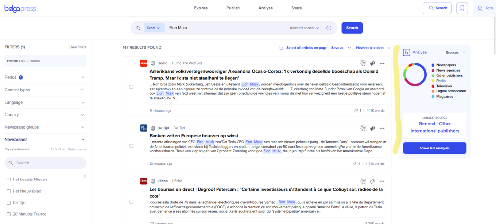Open the Assisted search dropdown
Image resolution: width=496 pixels, height=224 pixels.
304,28
